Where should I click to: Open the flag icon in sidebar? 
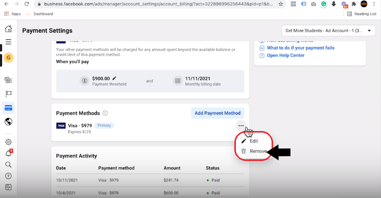[8, 94]
